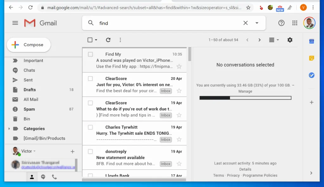Click the refresh icon above the email list

click(108, 40)
